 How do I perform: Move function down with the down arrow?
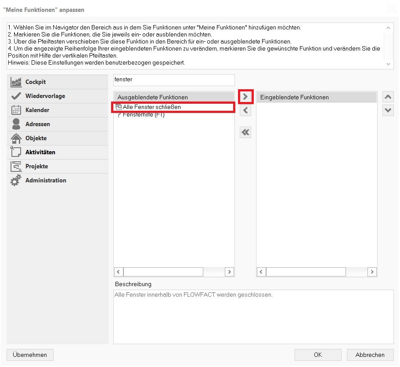(388, 110)
